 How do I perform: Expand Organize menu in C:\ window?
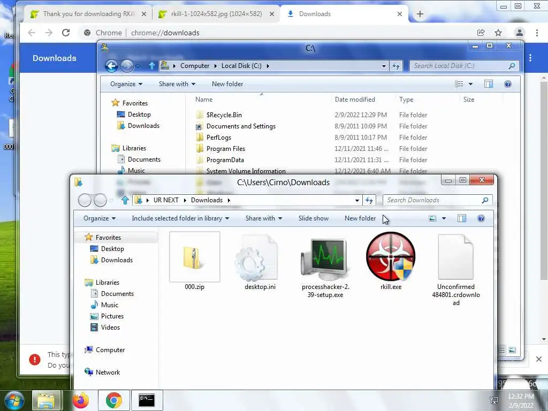coord(126,84)
